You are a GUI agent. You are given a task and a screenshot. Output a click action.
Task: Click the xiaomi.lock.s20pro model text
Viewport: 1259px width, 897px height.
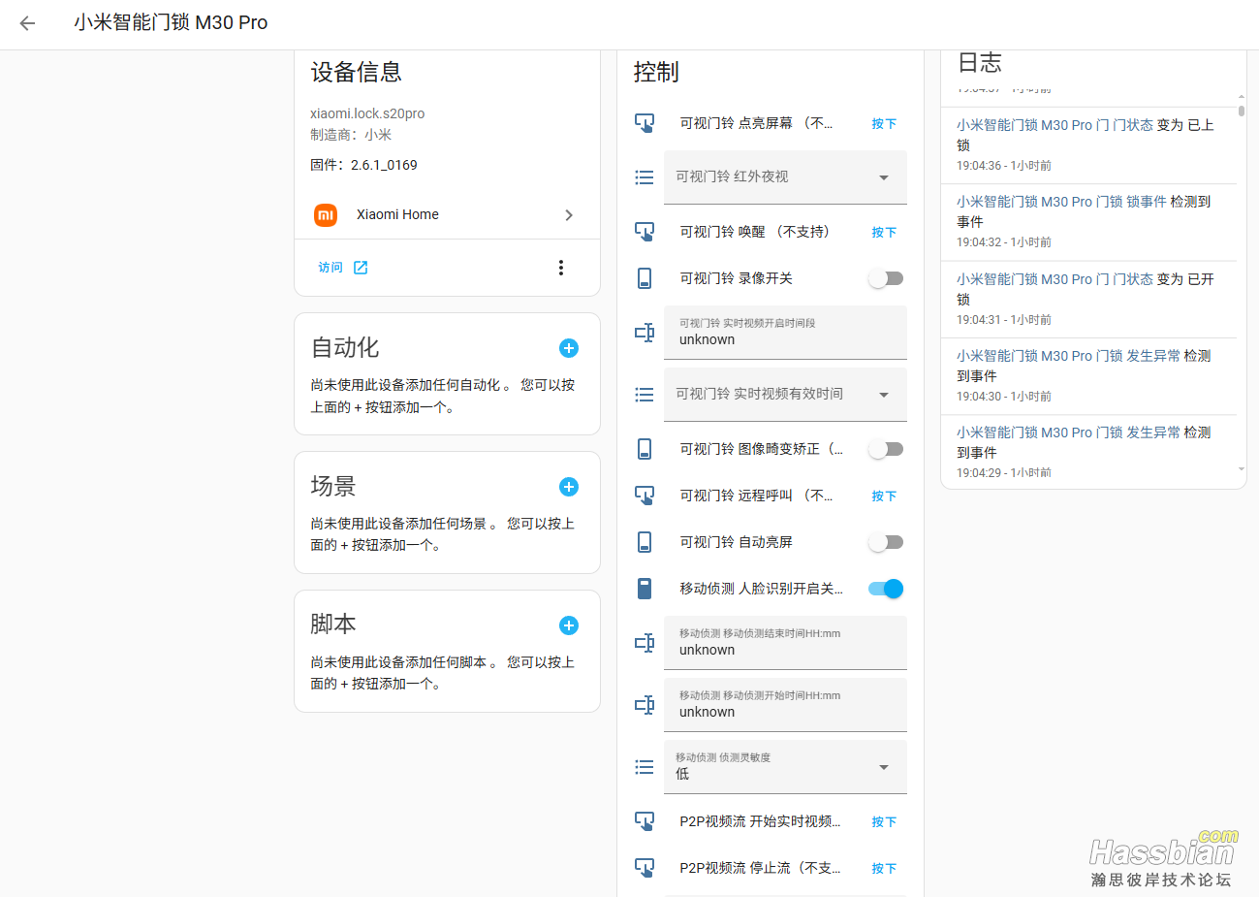tap(367, 113)
